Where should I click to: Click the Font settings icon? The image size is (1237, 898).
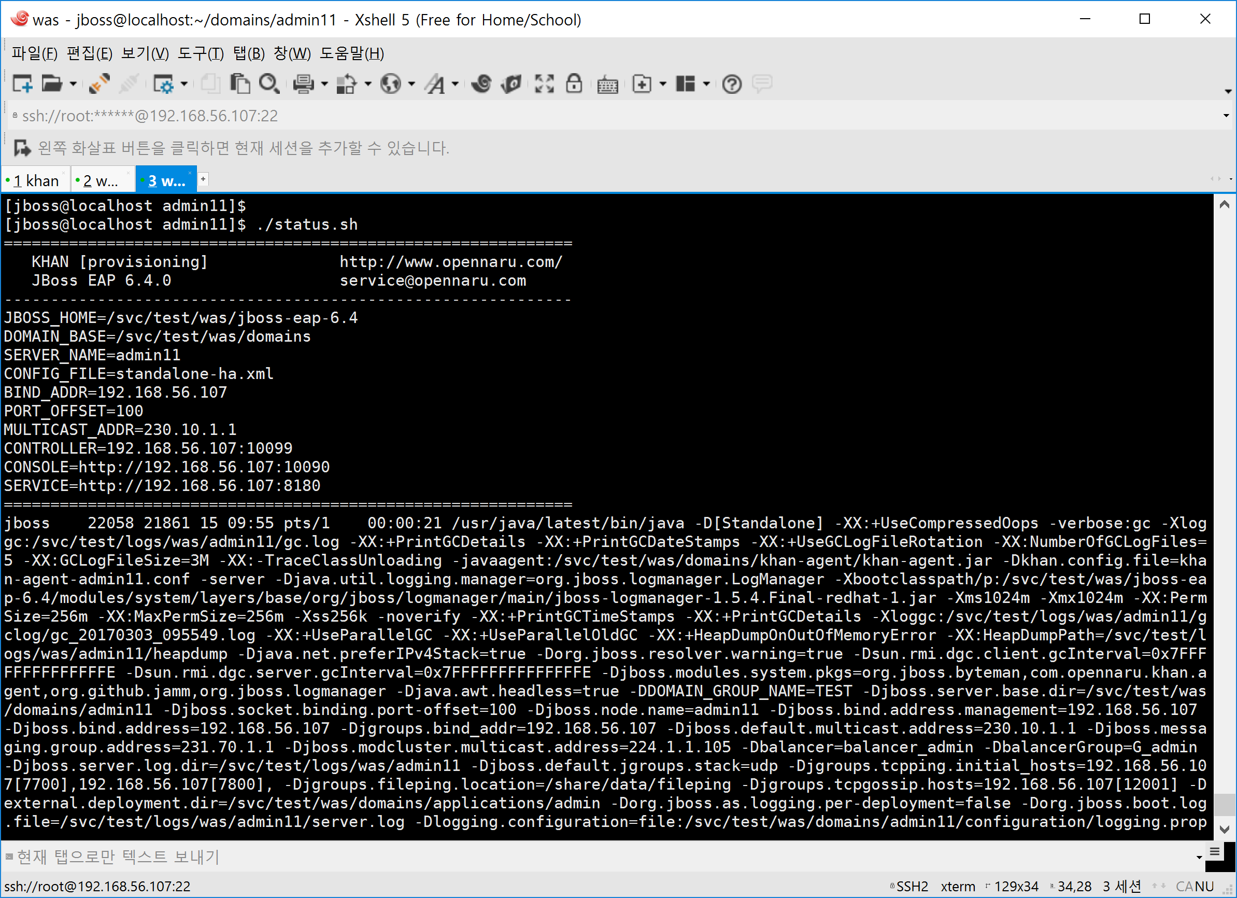coord(436,84)
